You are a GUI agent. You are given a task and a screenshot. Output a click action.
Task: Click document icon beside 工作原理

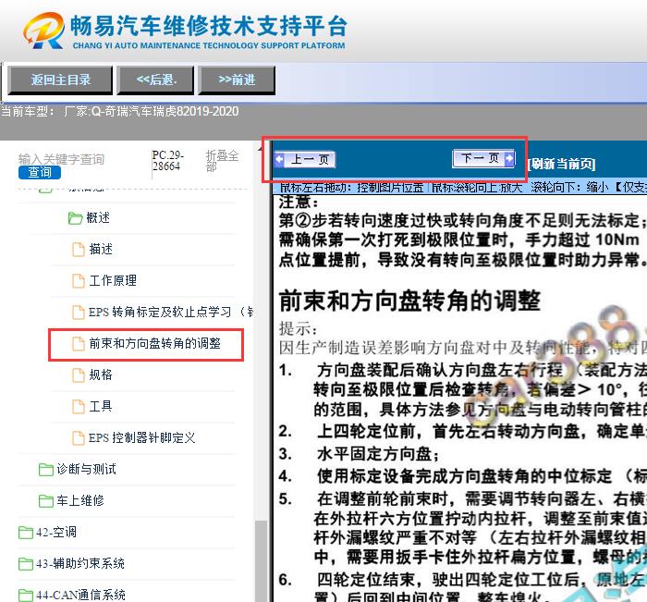click(x=79, y=281)
